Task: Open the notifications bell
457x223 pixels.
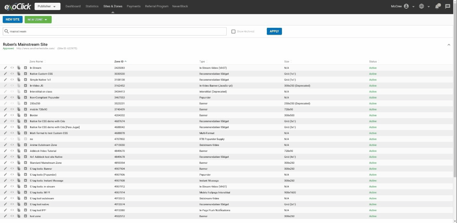Action: point(437,6)
